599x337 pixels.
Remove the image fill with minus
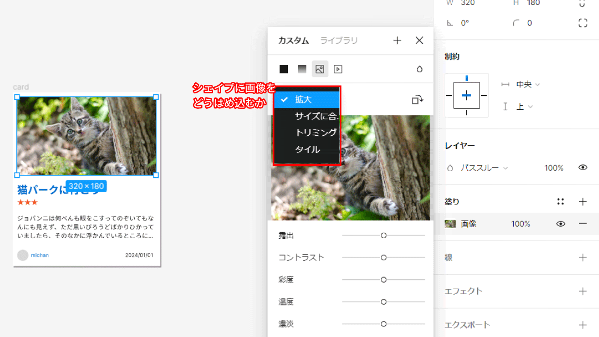[583, 224]
